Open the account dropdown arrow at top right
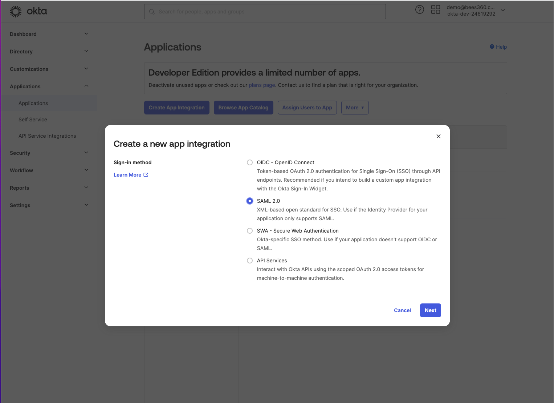554x403 pixels. 503,11
